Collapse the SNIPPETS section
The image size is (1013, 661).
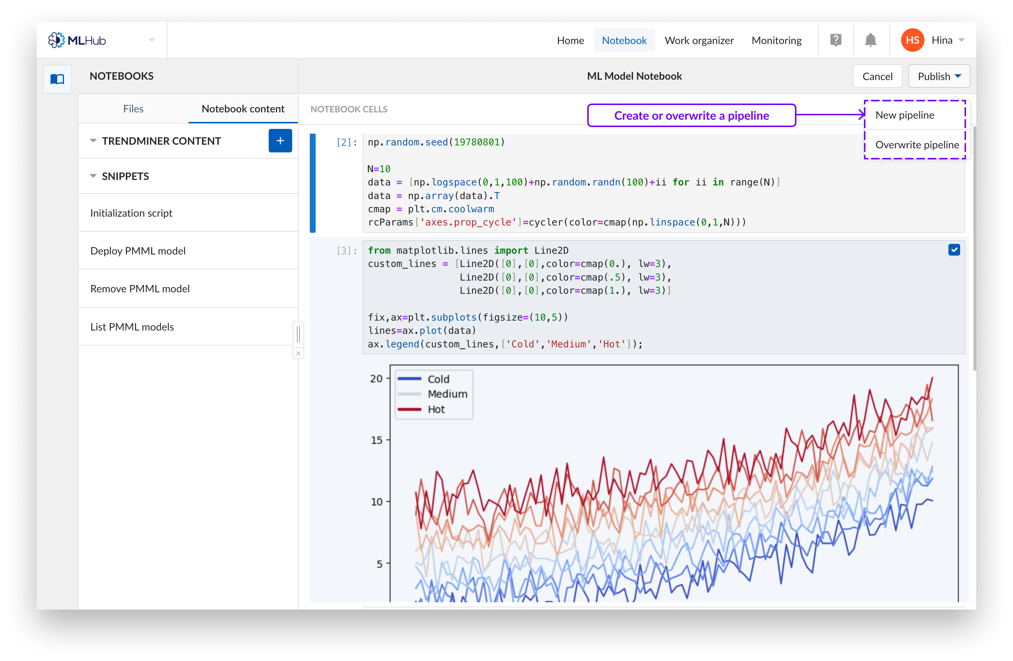tap(93, 176)
